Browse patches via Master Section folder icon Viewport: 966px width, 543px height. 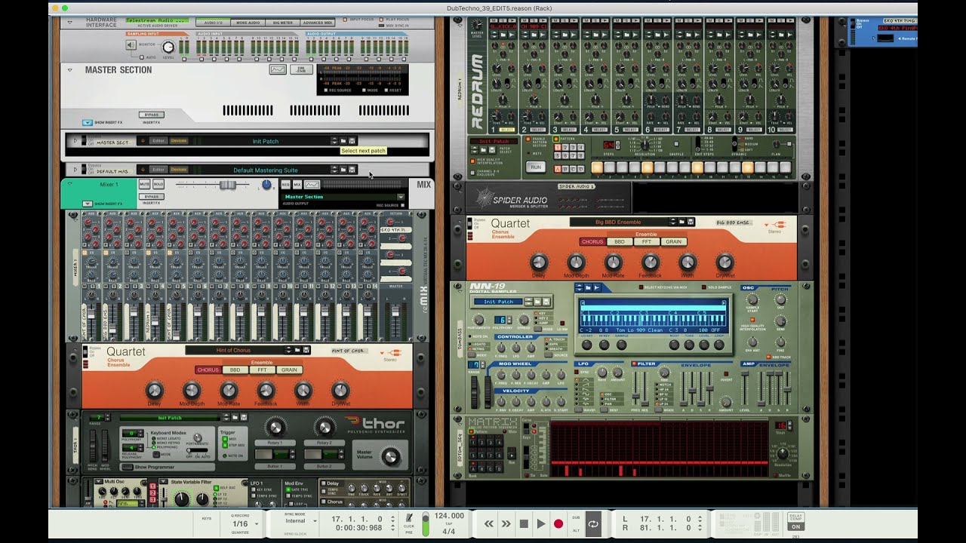343,141
